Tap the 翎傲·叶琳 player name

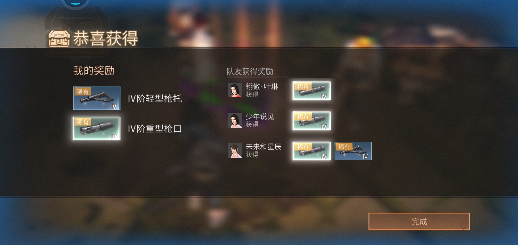tap(262, 87)
